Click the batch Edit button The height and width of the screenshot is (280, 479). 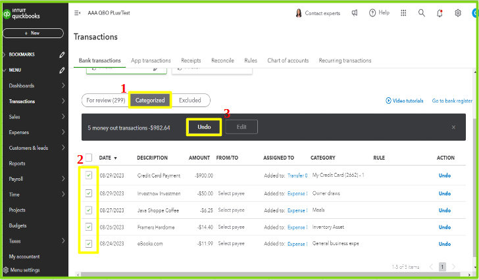tap(241, 127)
